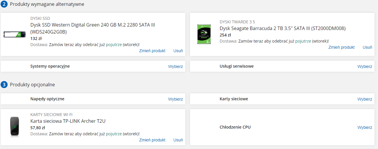
Task: Change product for the Seagate Barracuda drive
Action: click(x=342, y=47)
